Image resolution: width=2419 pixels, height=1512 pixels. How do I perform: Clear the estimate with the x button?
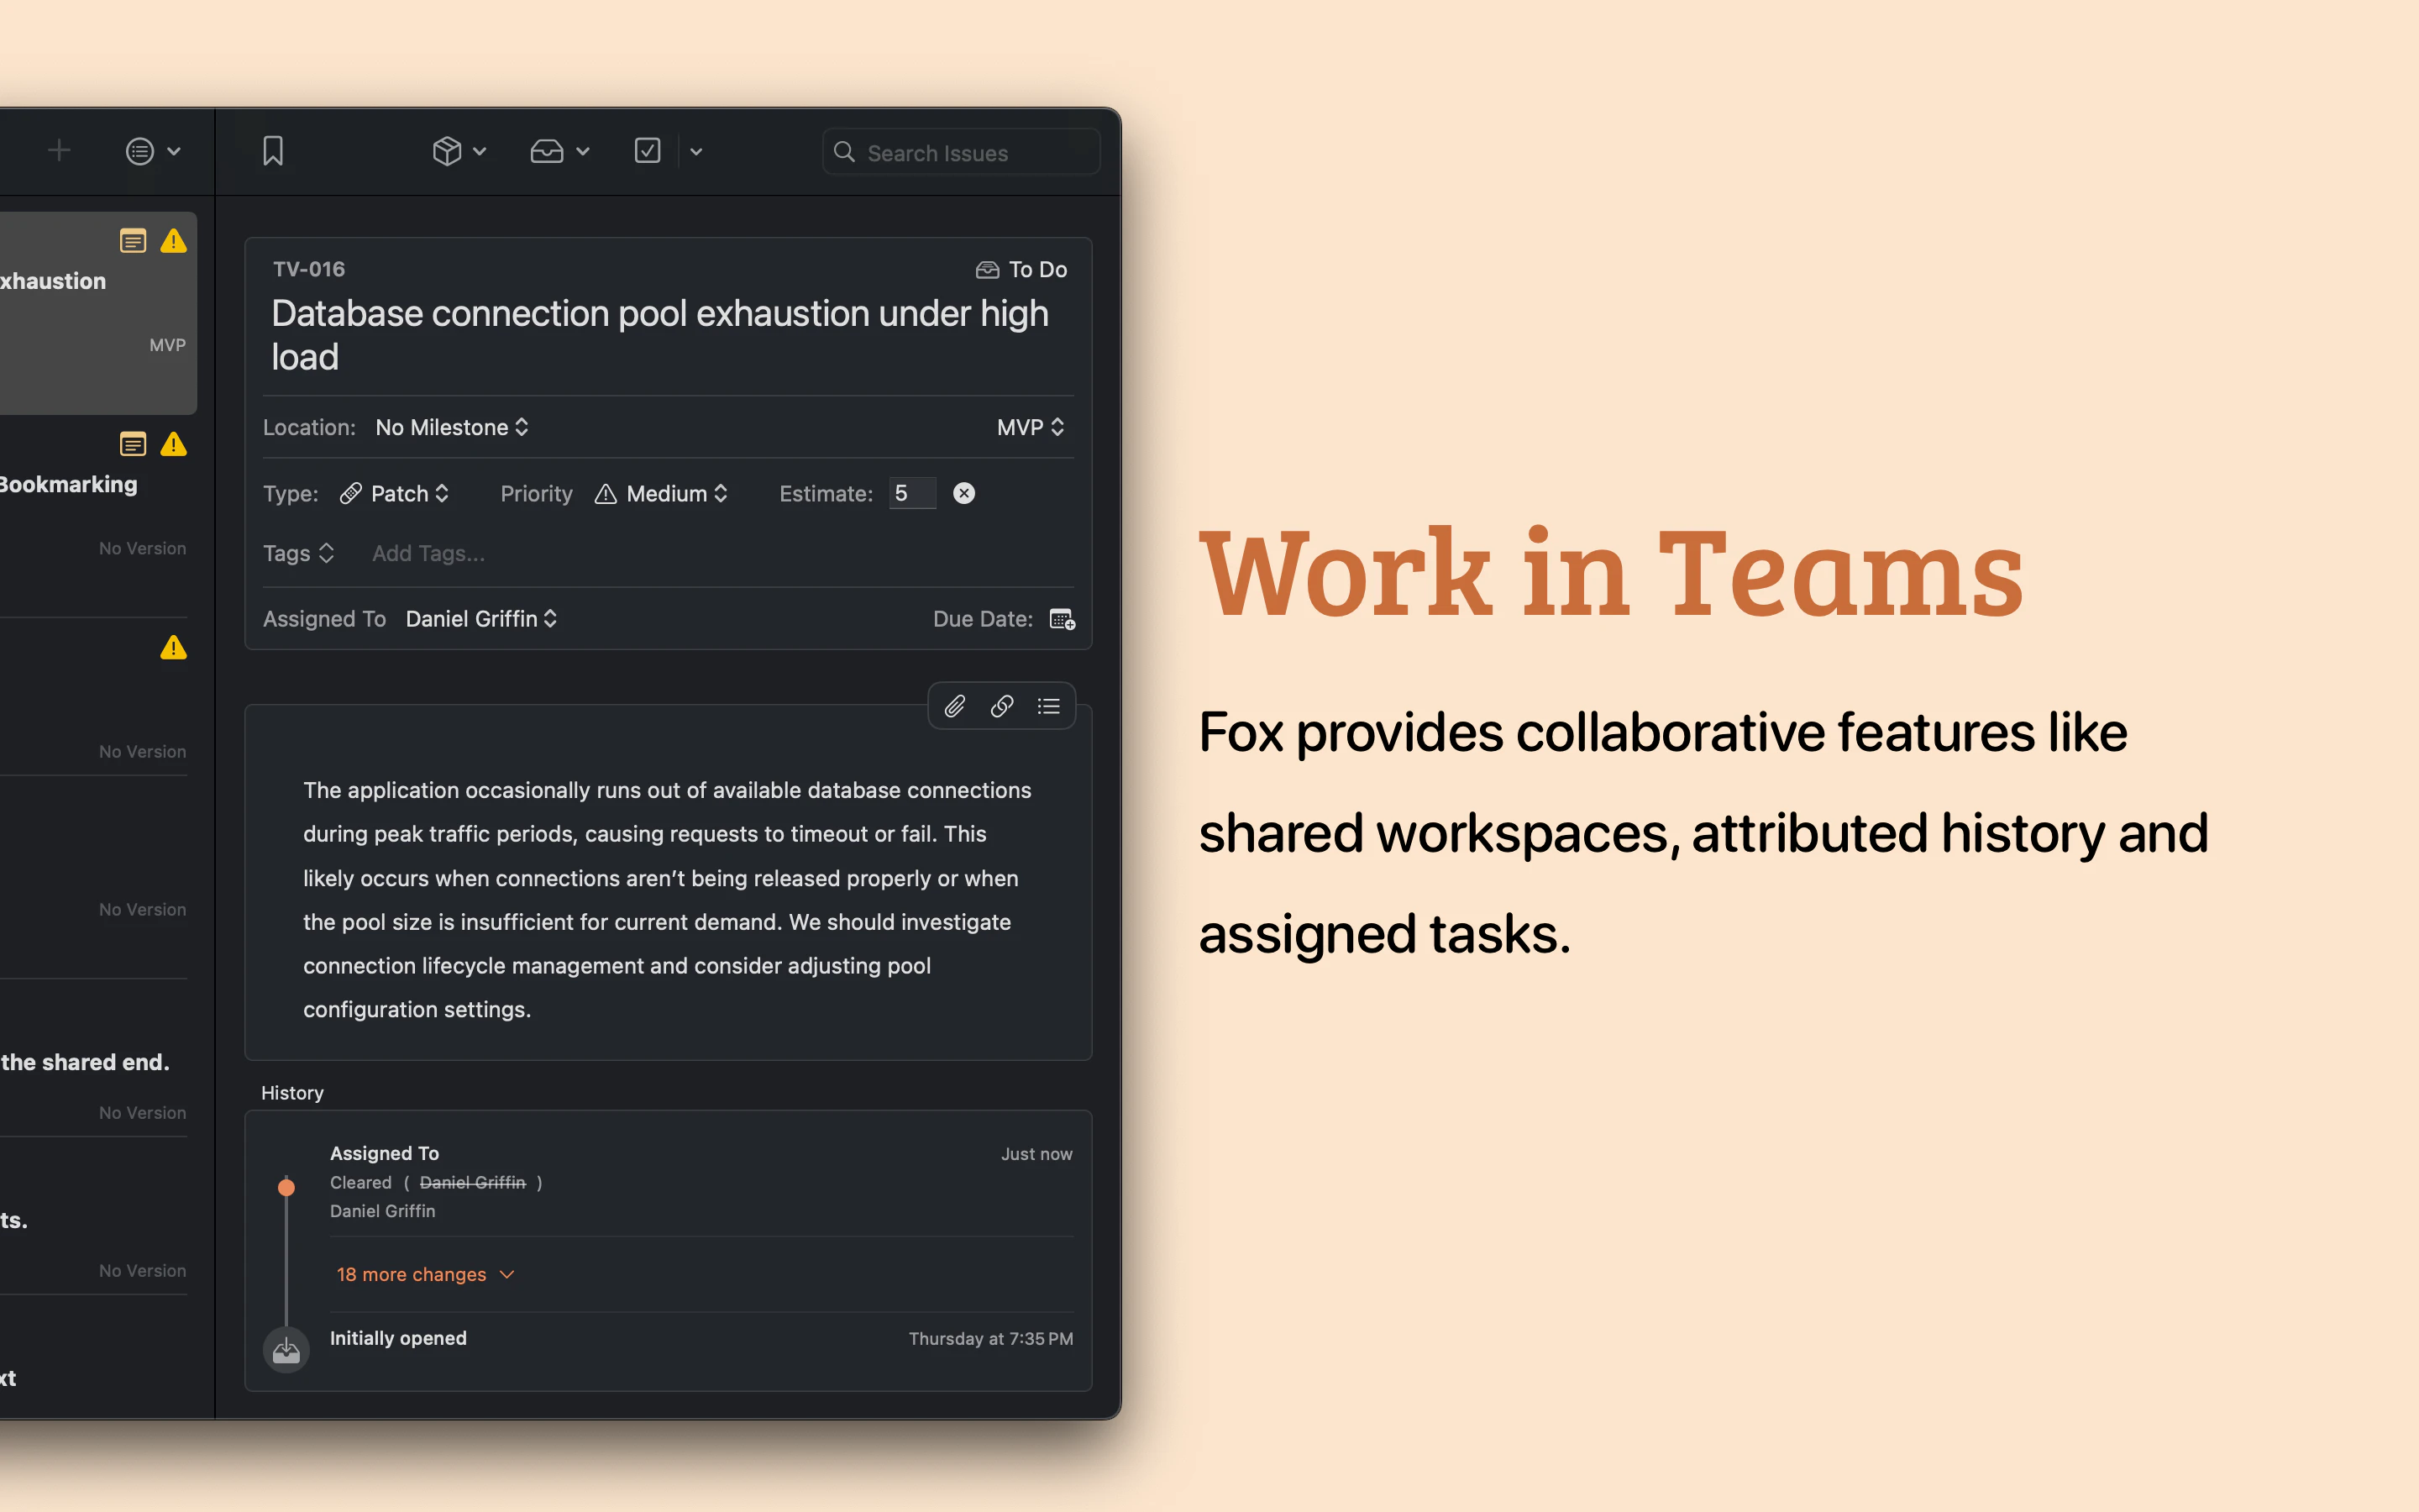click(x=963, y=493)
